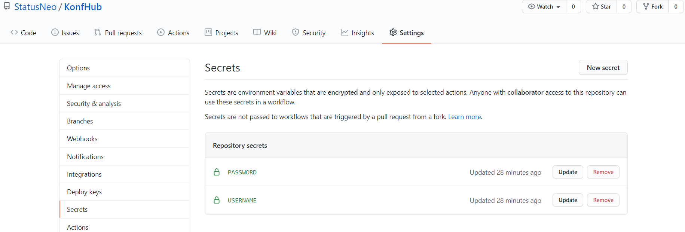The height and width of the screenshot is (232, 685).
Task: Open the top Actions tab
Action: (x=173, y=33)
